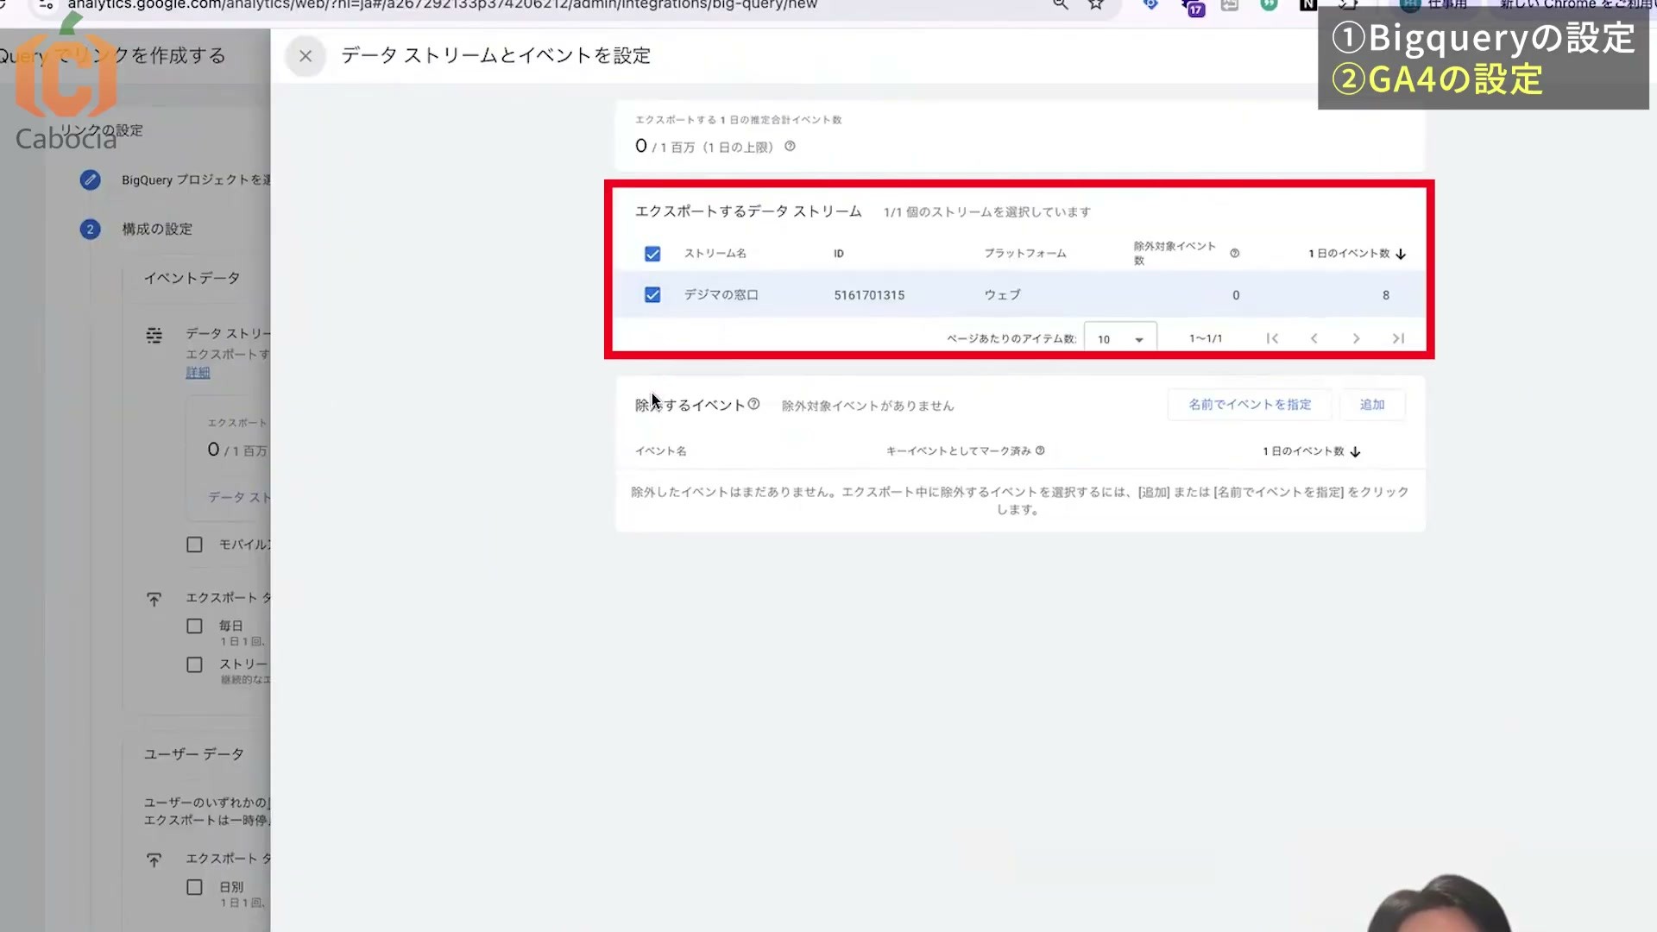Click the データ ストリーム link in sidebar card
This screenshot has width=1657, height=932.
[239, 498]
